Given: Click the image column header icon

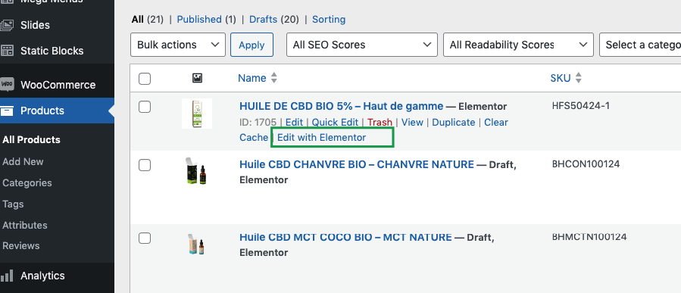Looking at the screenshot, I should 197,78.
